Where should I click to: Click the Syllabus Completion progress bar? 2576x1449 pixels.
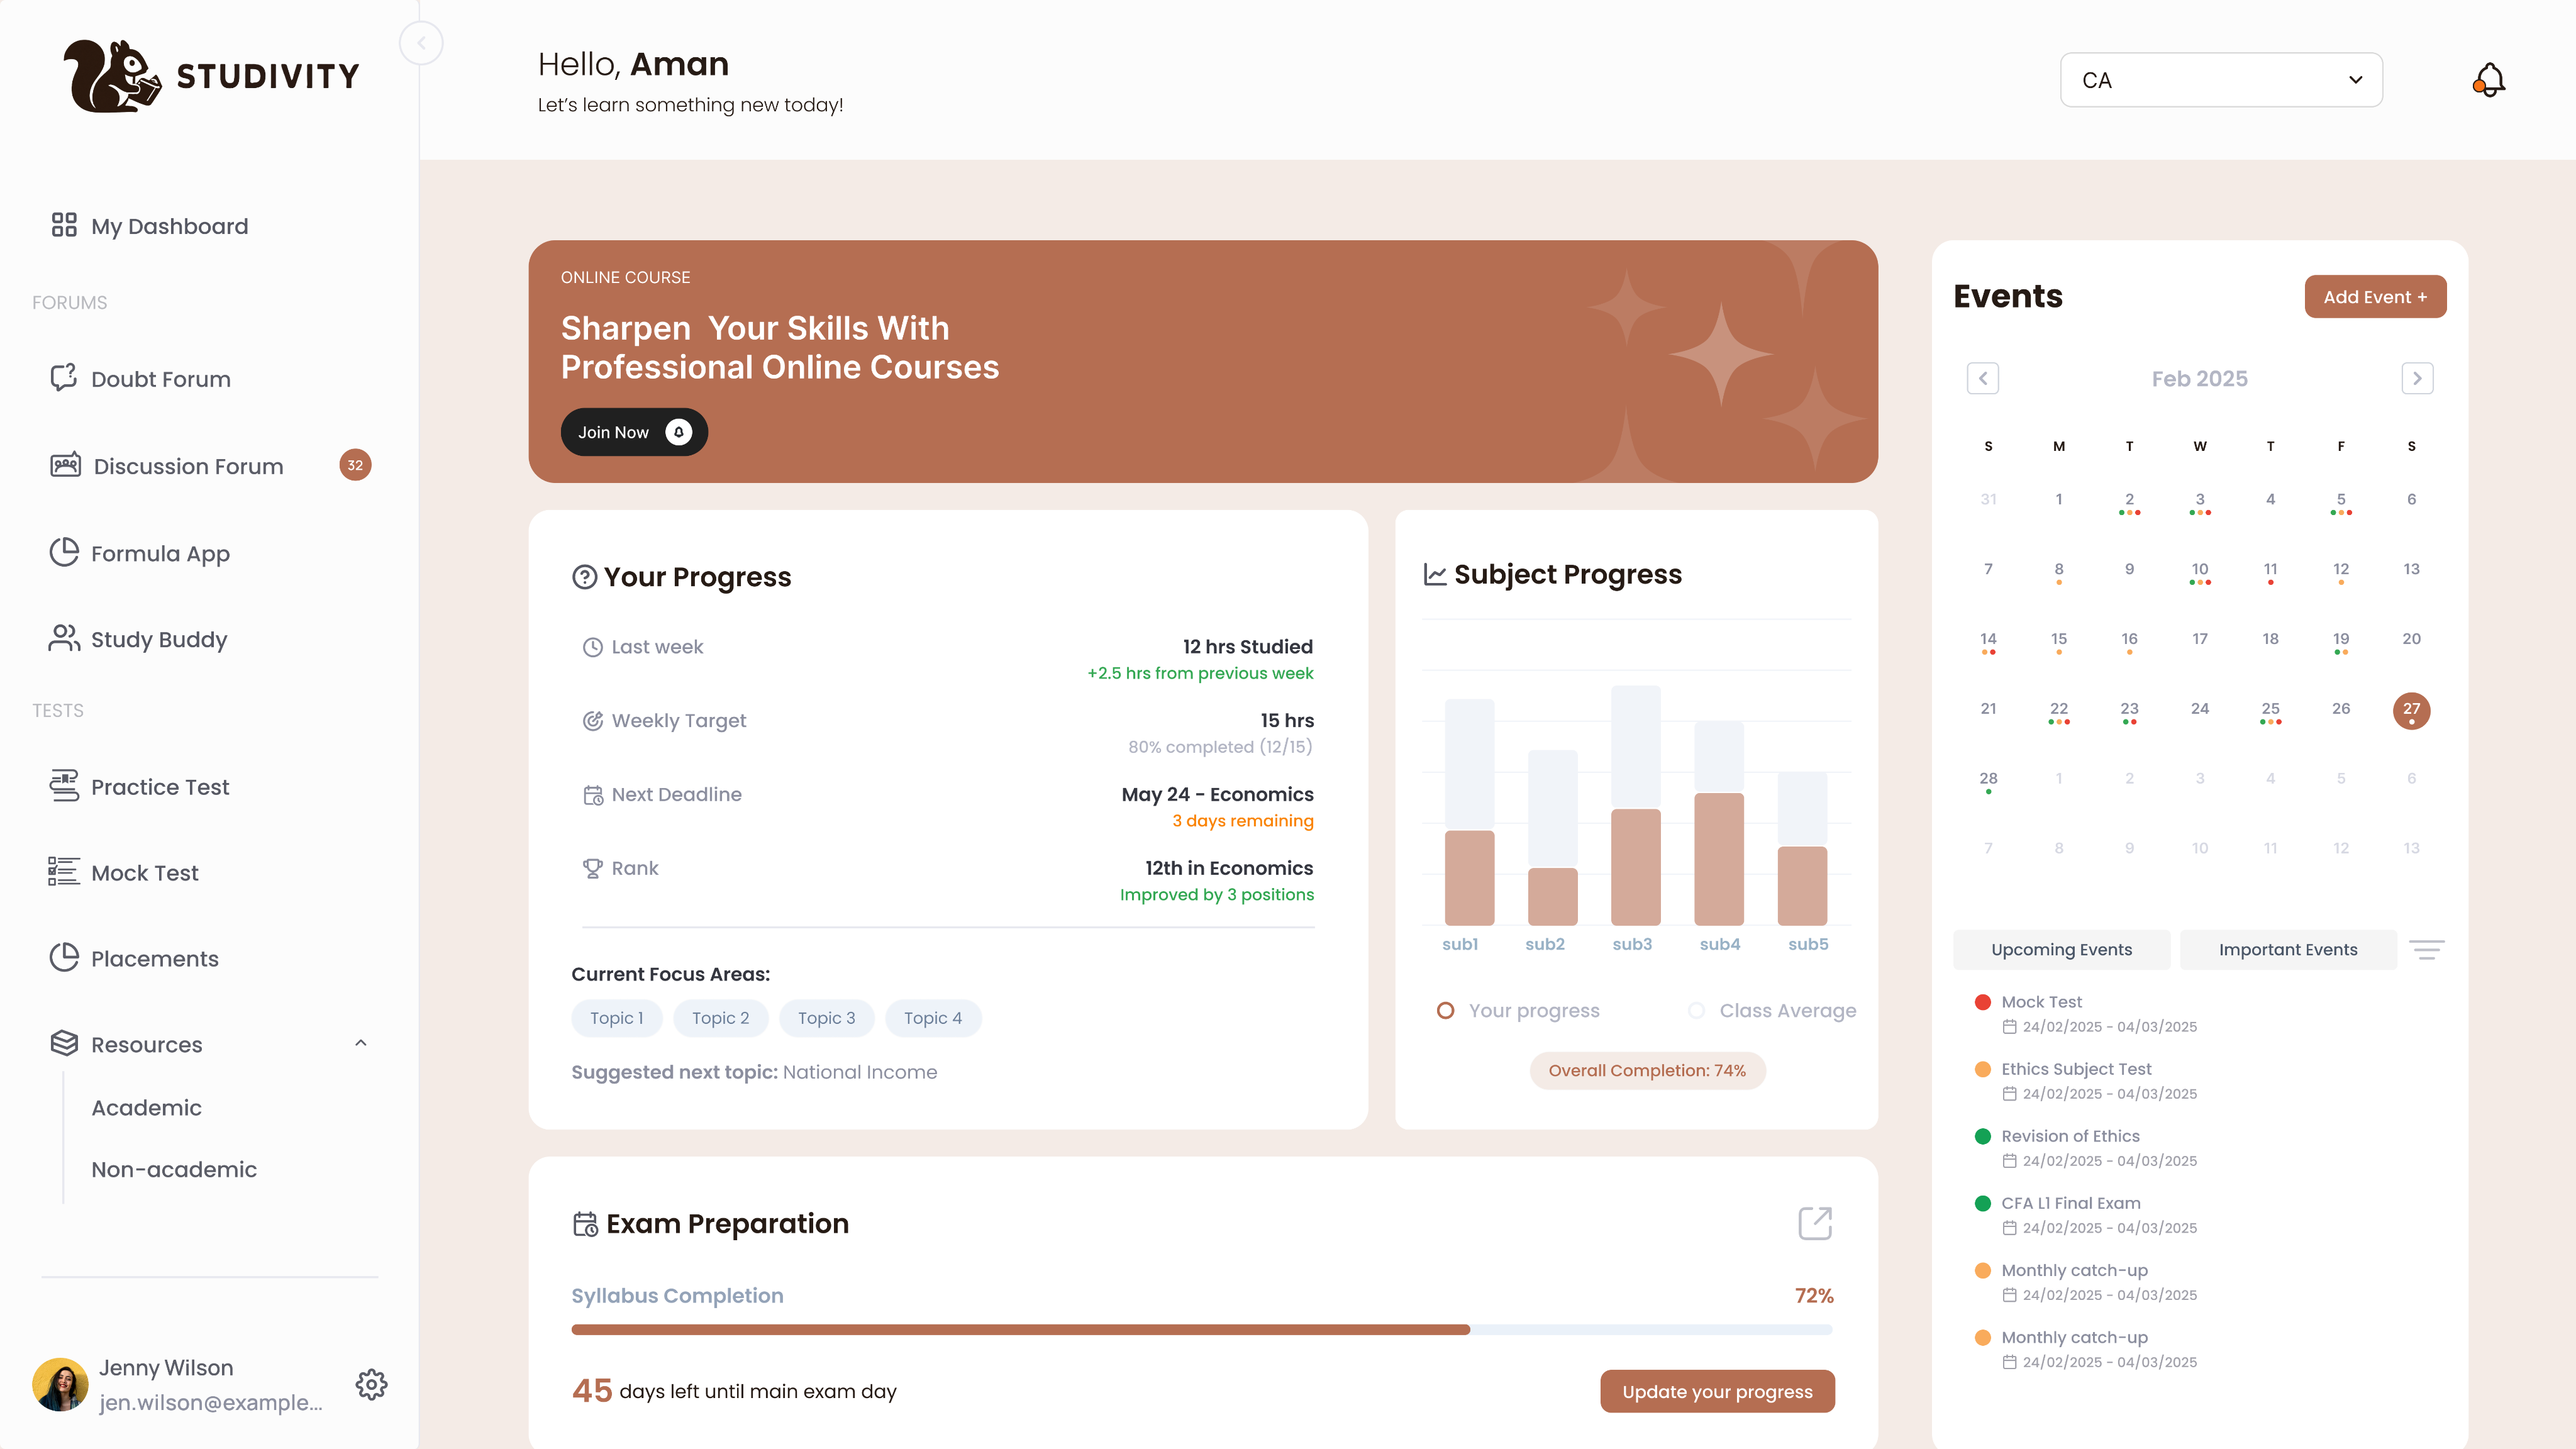point(1201,1330)
